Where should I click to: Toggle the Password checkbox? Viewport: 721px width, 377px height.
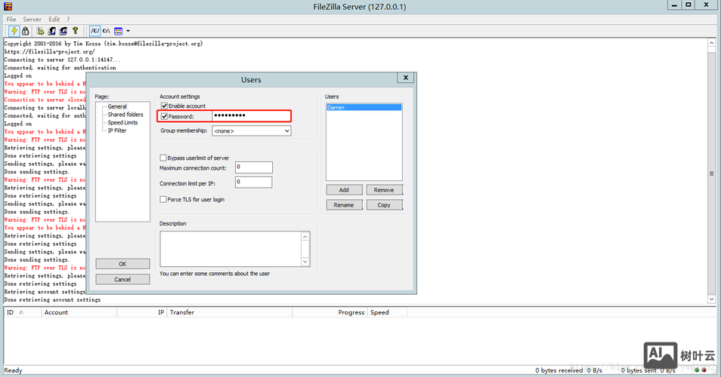pyautogui.click(x=164, y=116)
